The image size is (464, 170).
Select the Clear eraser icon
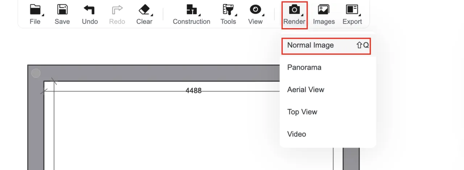[x=144, y=10]
